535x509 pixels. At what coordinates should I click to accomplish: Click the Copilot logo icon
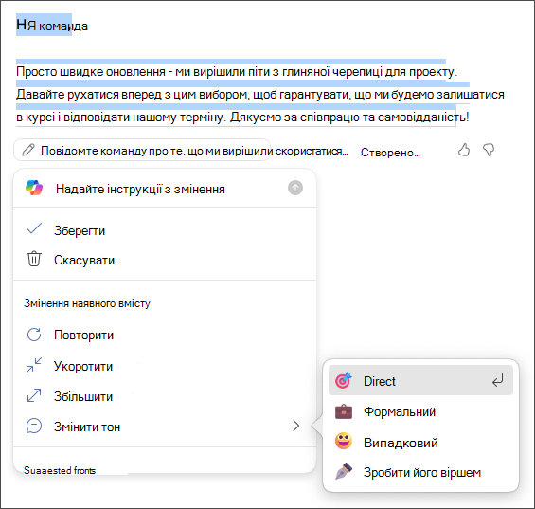coord(34,188)
